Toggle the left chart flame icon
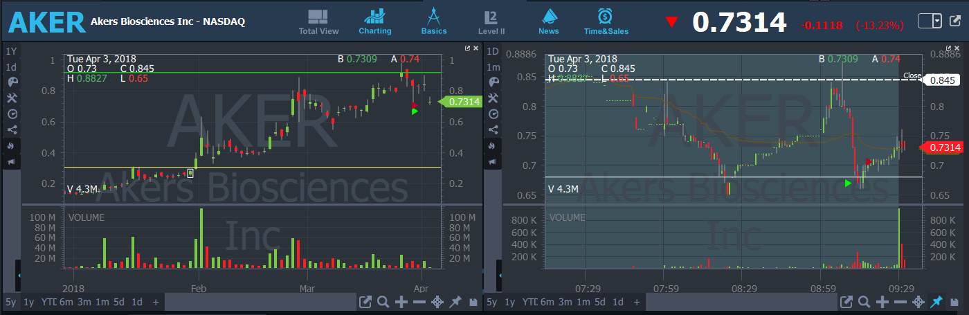Viewport: 969px width, 315px height. point(11,145)
